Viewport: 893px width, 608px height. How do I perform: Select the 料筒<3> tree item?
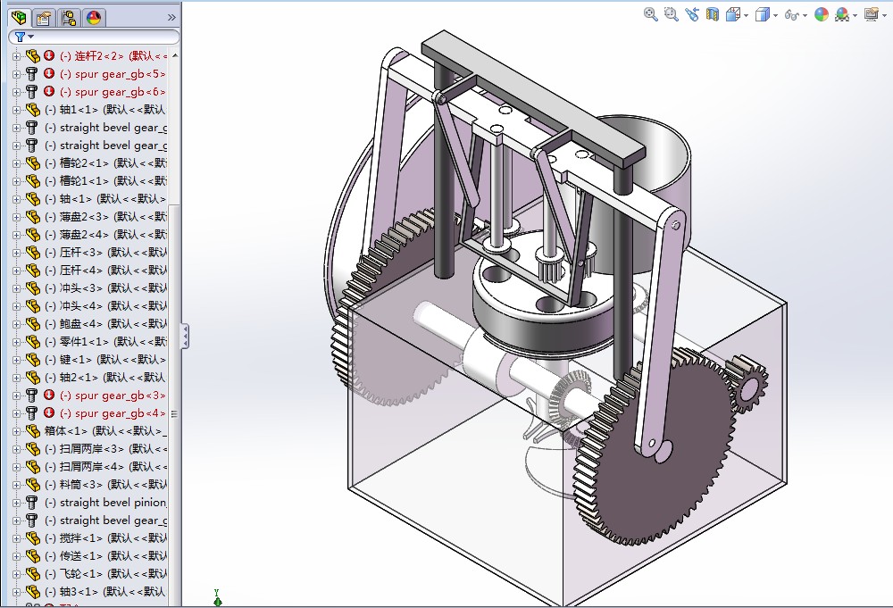tap(105, 485)
